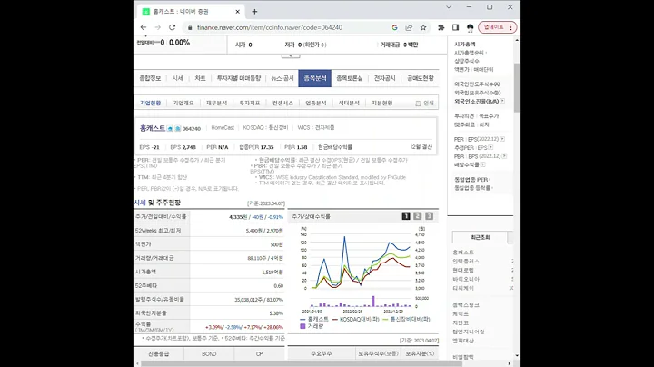
Task: Select the 투자지표 sub-tab
Action: pyautogui.click(x=250, y=103)
